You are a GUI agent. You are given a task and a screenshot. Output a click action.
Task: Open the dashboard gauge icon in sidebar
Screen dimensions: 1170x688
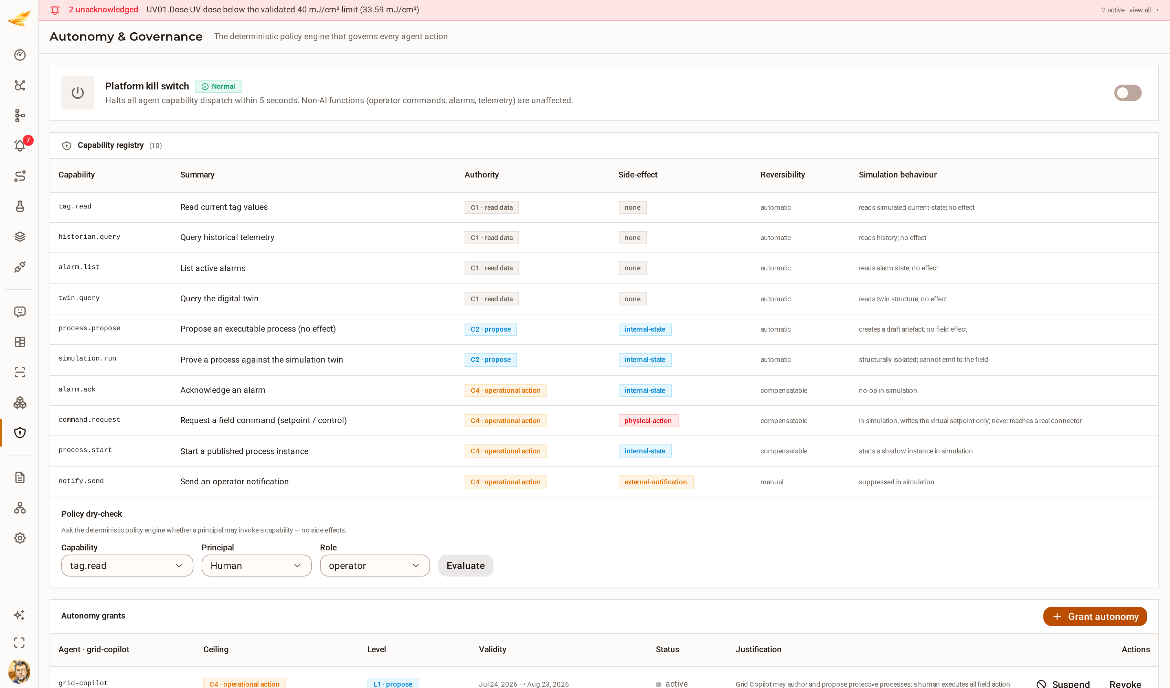tap(20, 55)
